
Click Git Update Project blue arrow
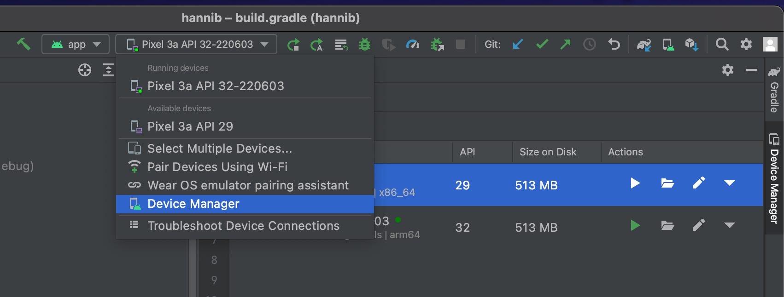tap(518, 44)
